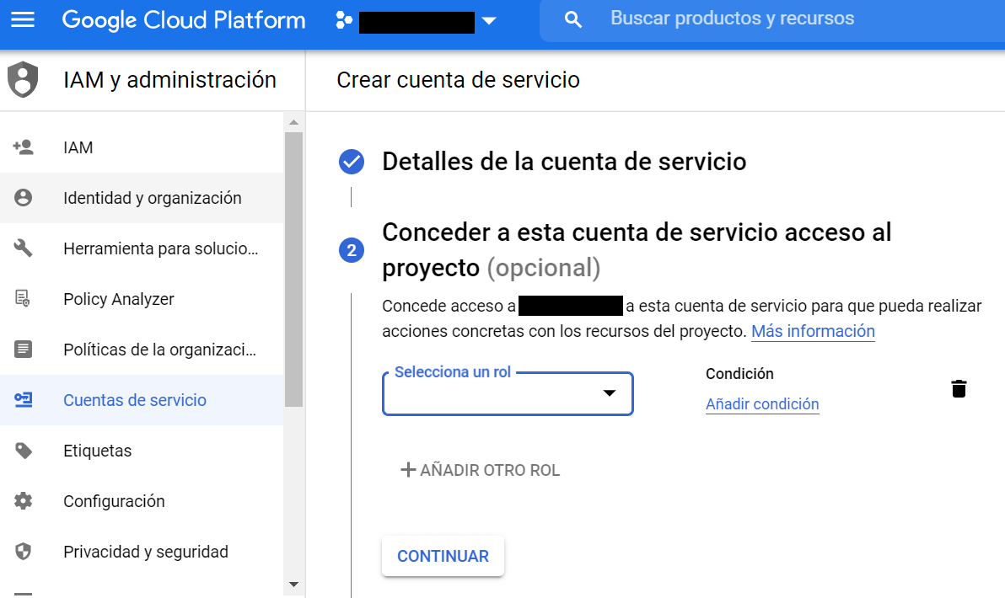
Task: Go to Privacidad y seguridad
Action: coord(142,552)
